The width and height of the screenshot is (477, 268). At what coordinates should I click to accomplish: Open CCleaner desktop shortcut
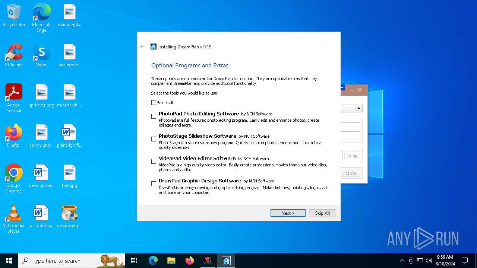(x=14, y=56)
